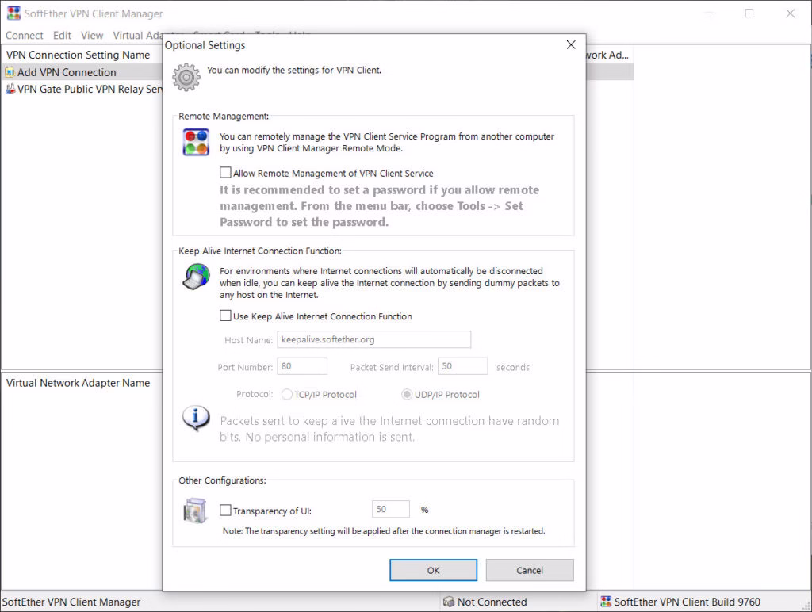Close the Optional Settings dialog
The image size is (812, 612).
coord(571,45)
